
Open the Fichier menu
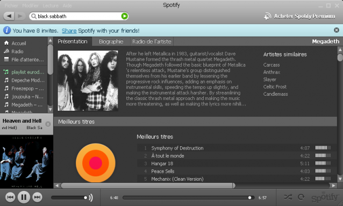coord(11,6)
